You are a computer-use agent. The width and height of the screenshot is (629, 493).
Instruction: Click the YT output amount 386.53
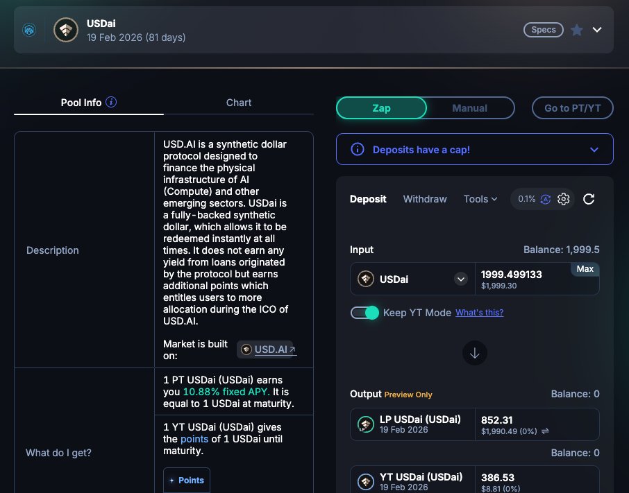497,477
